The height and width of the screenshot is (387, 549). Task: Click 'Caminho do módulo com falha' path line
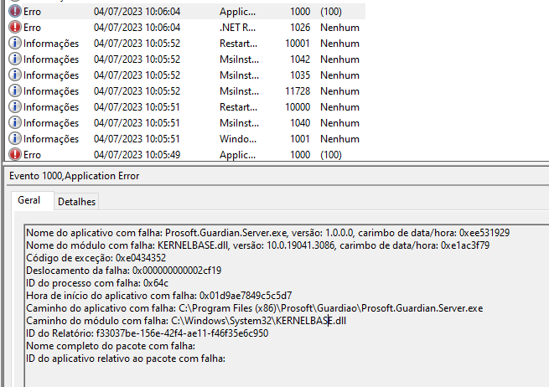click(186, 321)
